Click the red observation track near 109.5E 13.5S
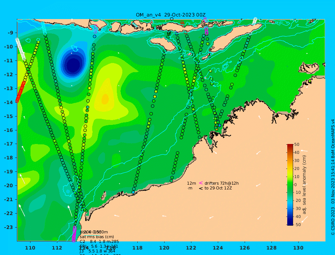Image resolution: width=335 pixels, height=255 pixels. 20,92
